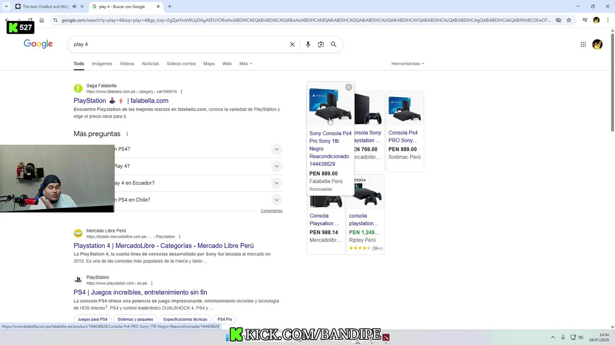This screenshot has width=615, height=345.
Task: Switch to the Web tab
Action: tap(227, 64)
